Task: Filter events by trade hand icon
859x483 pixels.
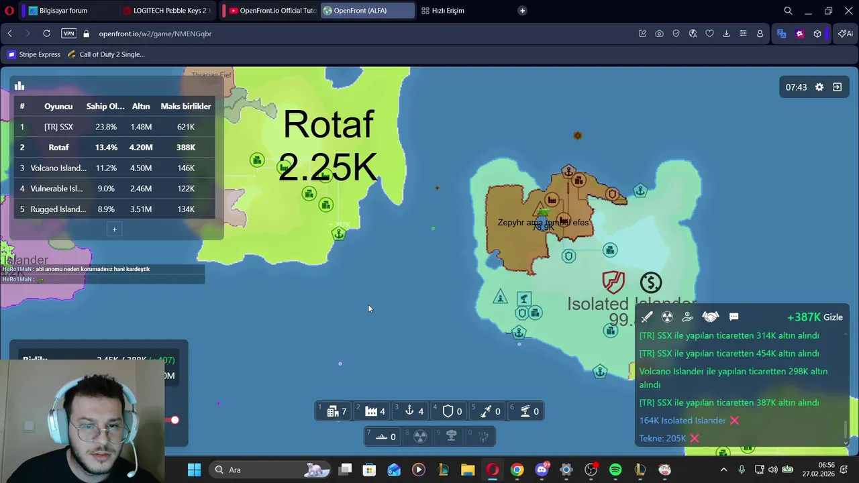Action: tap(687, 317)
